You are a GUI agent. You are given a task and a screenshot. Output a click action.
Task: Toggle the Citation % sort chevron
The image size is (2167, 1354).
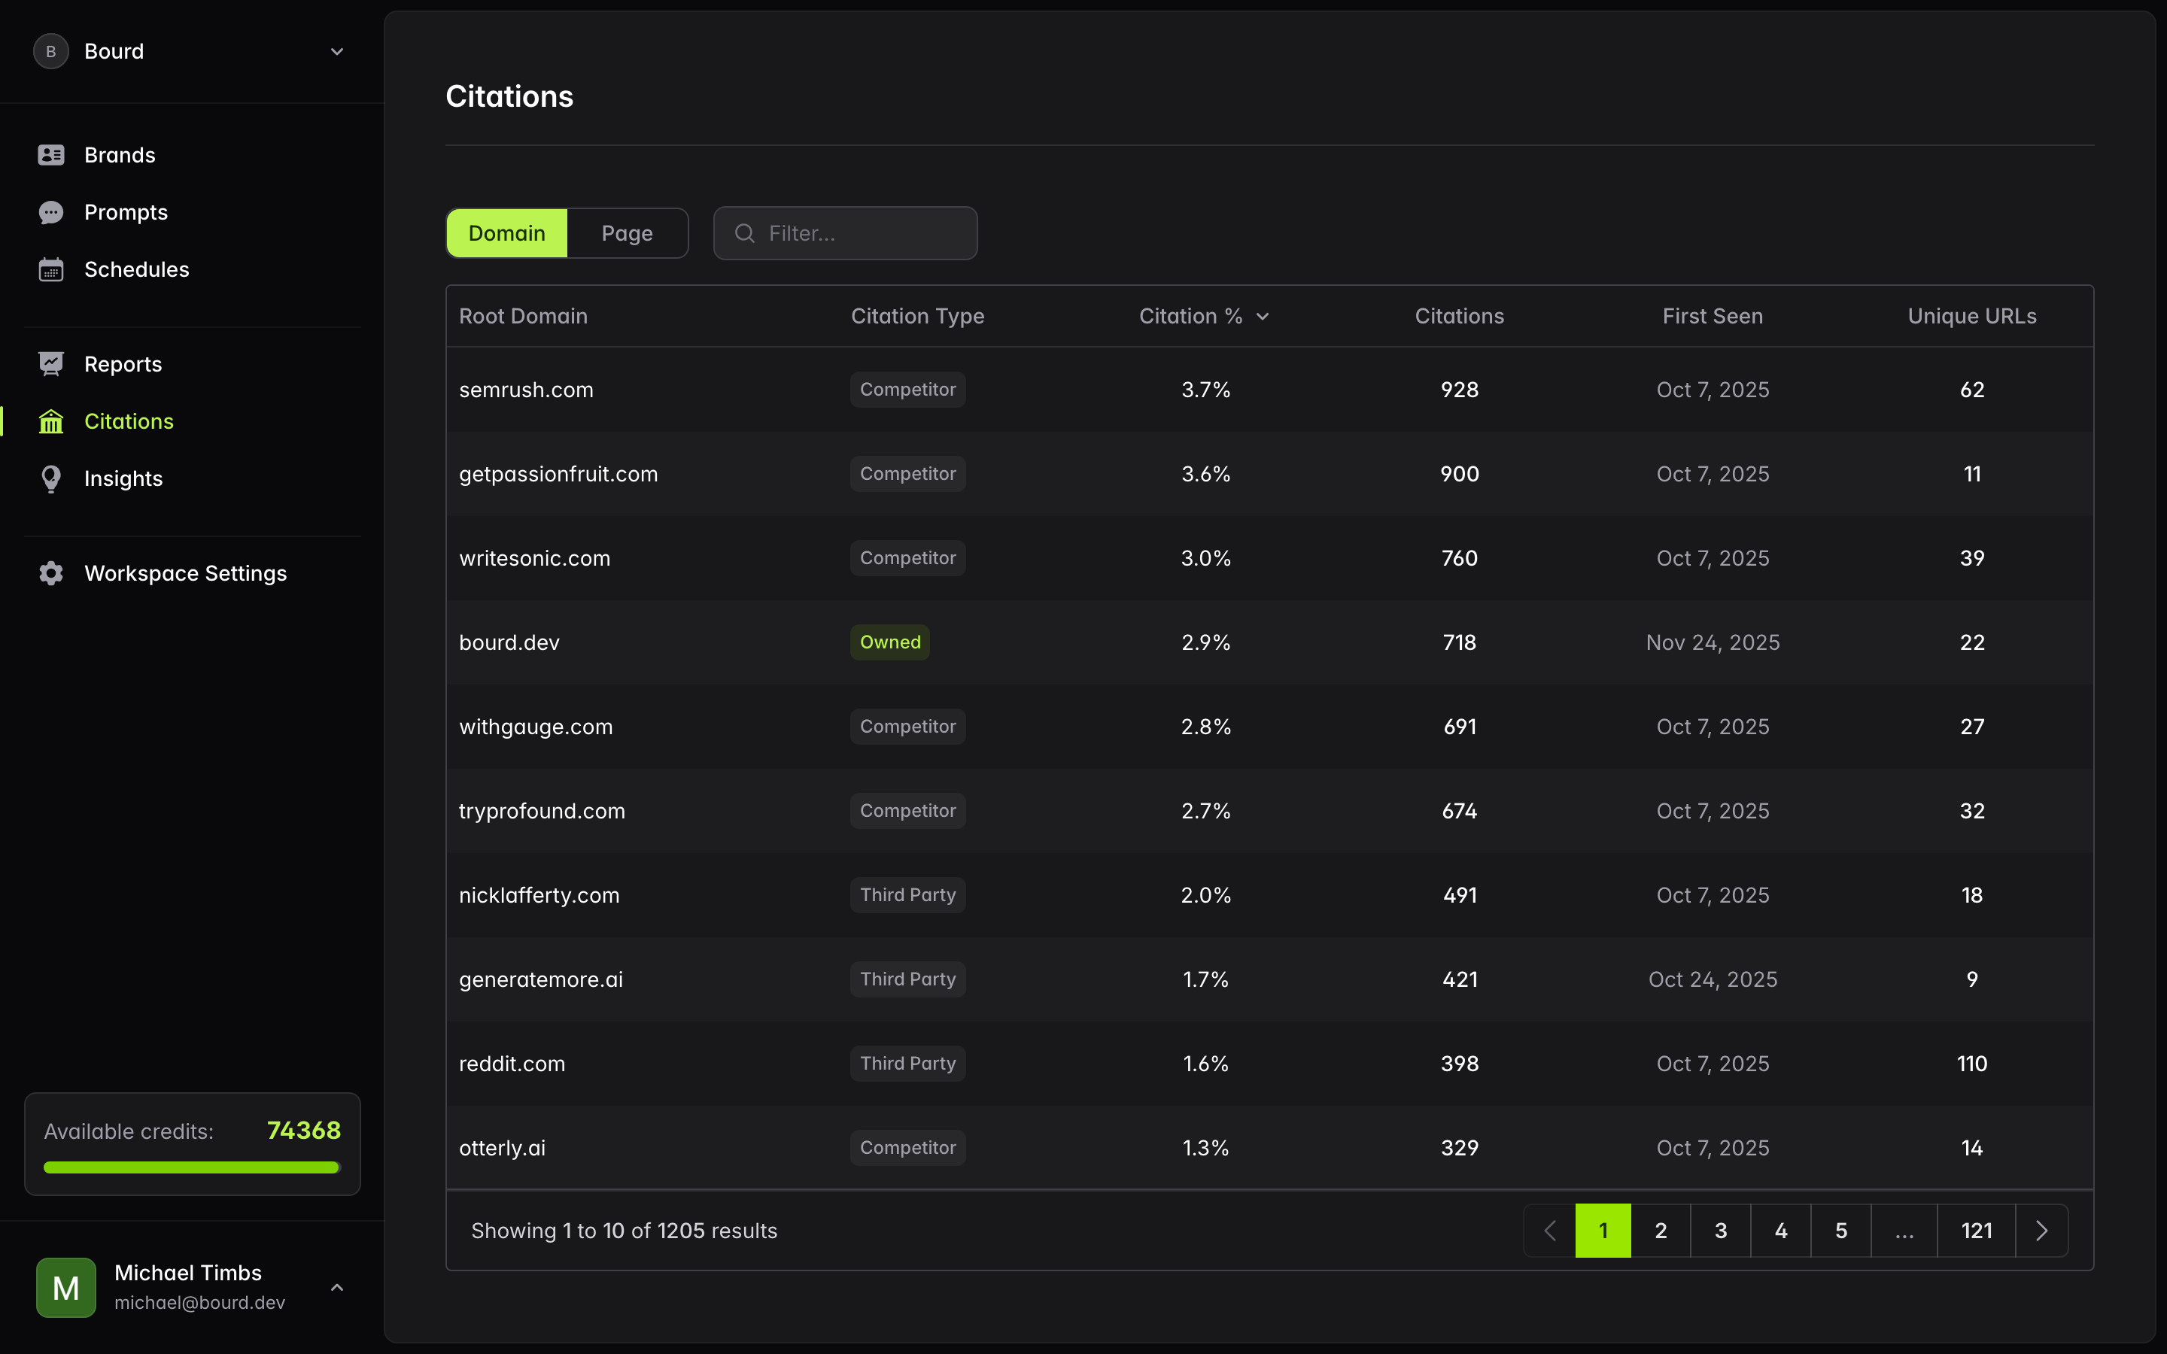(x=1263, y=315)
